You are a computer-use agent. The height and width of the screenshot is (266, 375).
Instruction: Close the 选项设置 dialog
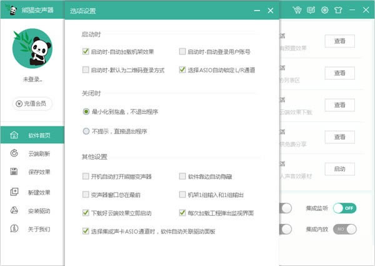click(x=270, y=11)
